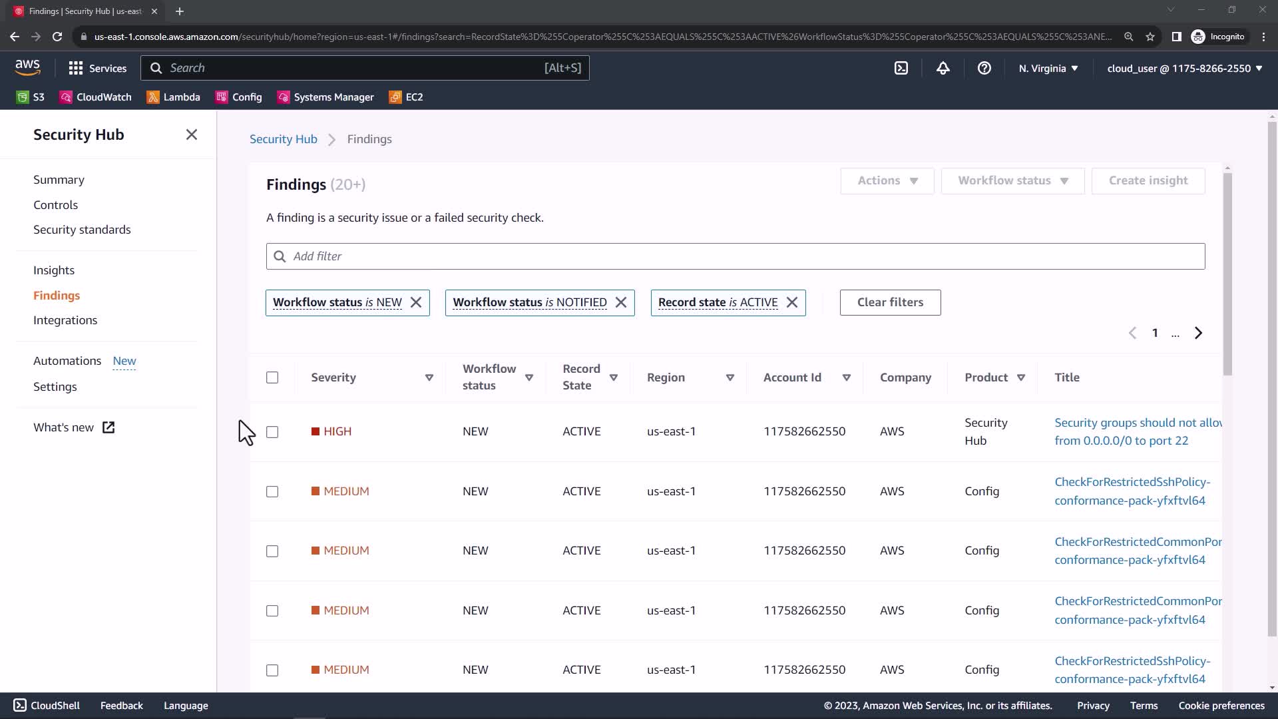Click the Clear filters button
The image size is (1278, 719).
[x=890, y=302]
